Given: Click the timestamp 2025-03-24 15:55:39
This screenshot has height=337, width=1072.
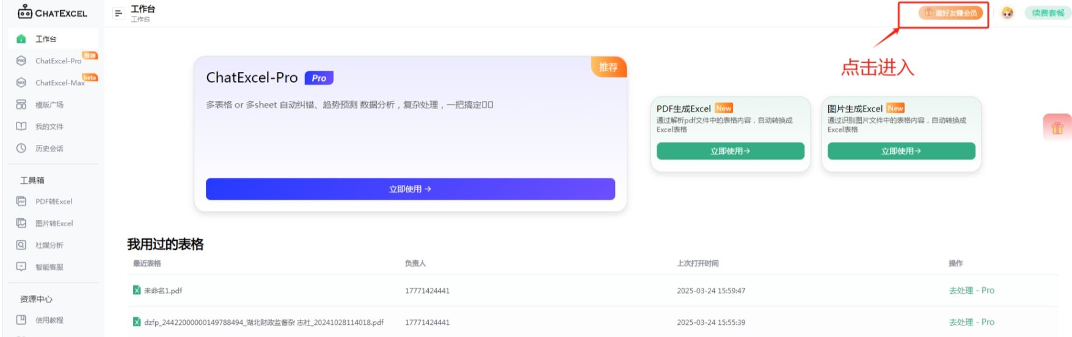Looking at the screenshot, I should tap(711, 322).
